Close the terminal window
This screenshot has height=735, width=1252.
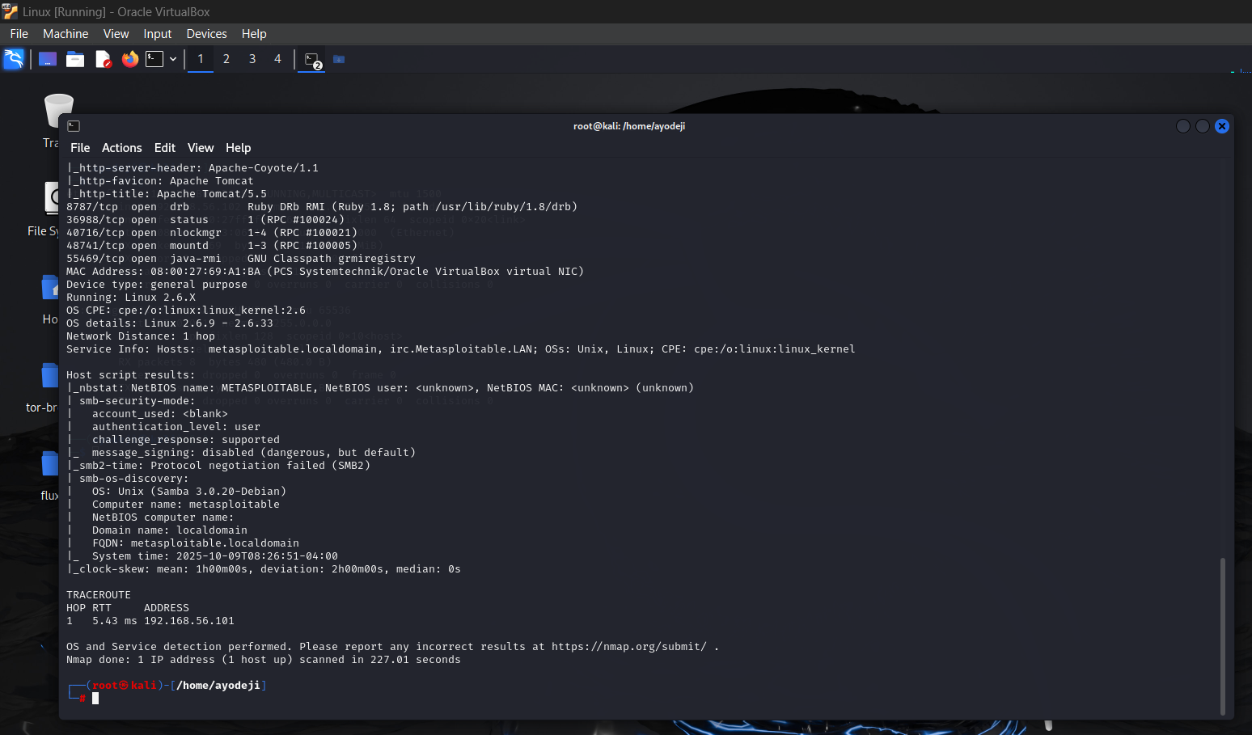tap(1222, 126)
